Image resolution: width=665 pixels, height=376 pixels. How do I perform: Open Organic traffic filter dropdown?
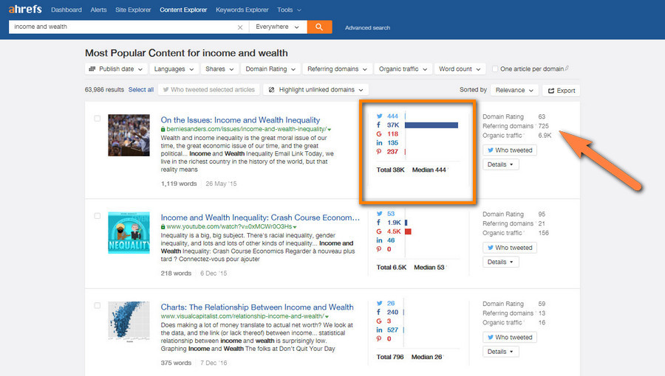403,69
